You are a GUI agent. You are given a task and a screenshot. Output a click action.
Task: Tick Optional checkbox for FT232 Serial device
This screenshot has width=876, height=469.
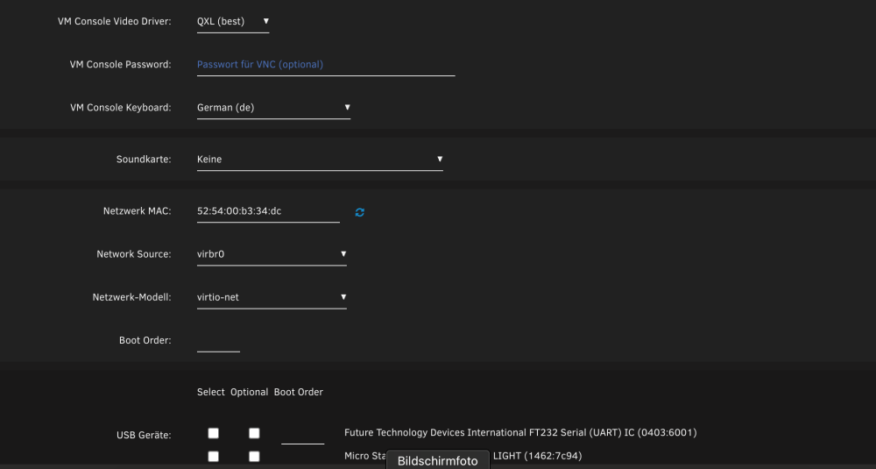[x=254, y=433]
